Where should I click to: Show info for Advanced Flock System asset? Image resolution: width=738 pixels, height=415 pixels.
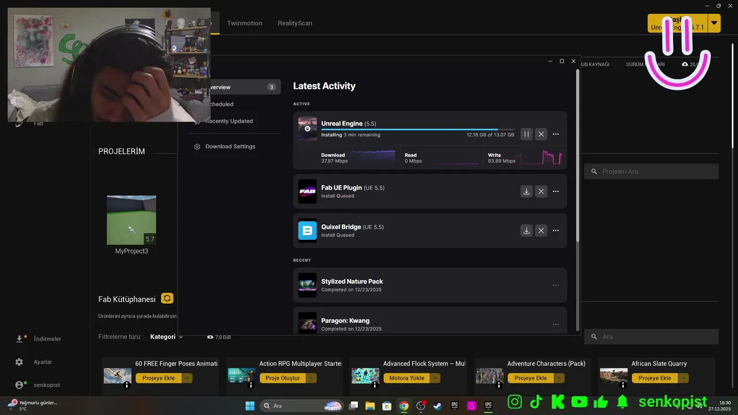coord(375,385)
